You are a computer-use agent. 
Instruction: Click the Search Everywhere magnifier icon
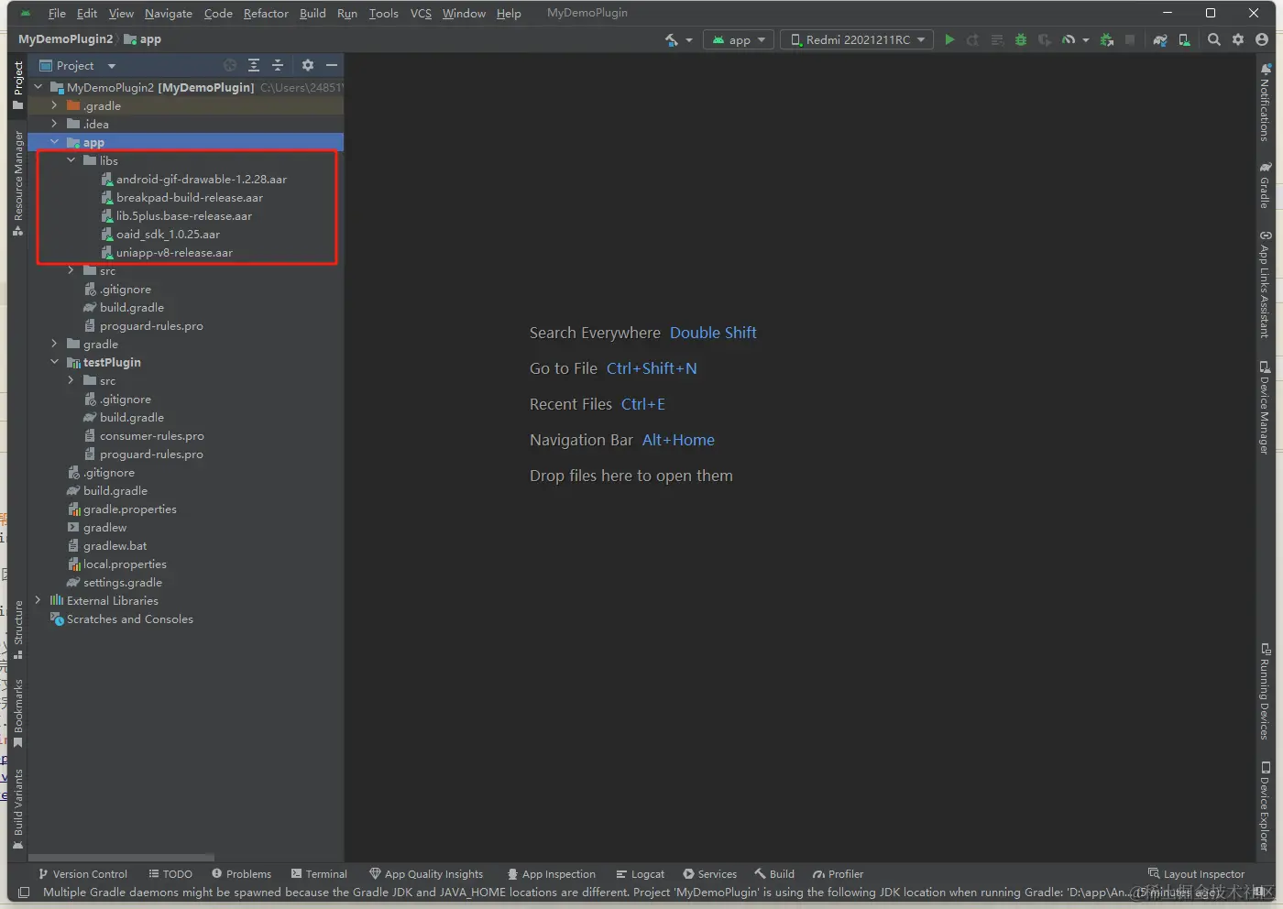click(1214, 39)
